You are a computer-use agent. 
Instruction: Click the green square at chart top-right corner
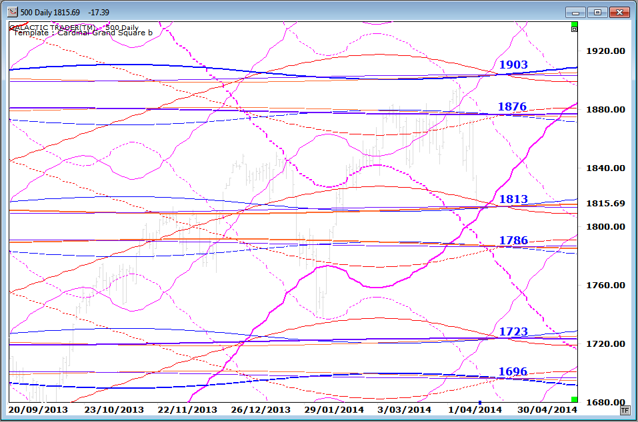point(574,25)
